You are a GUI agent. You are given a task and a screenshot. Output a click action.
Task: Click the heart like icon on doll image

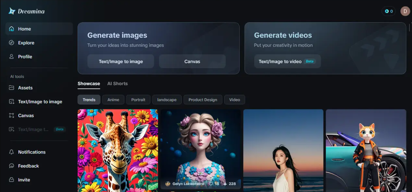[x=211, y=184]
